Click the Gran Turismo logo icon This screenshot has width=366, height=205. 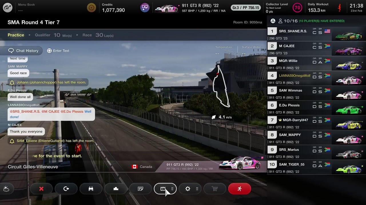click(x=7, y=8)
